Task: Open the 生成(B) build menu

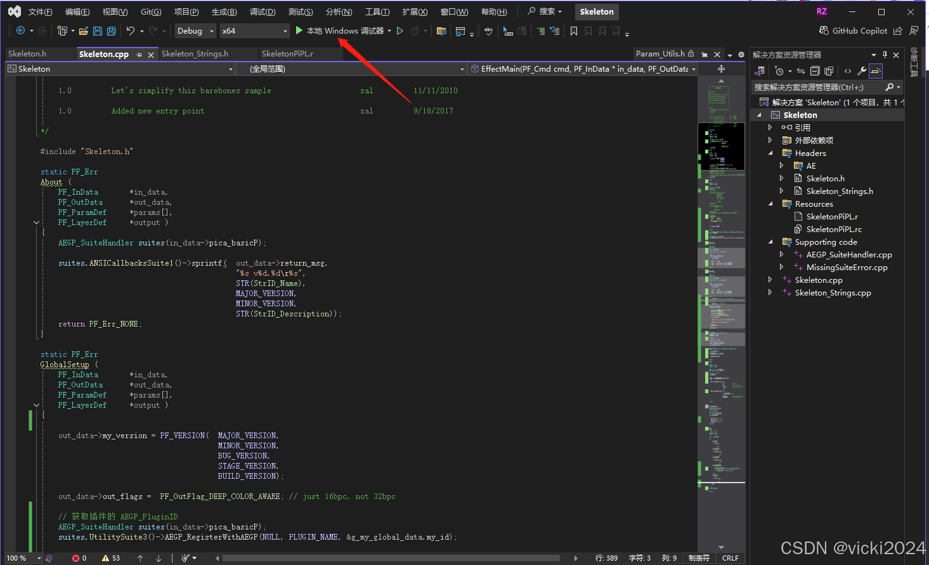Action: [x=224, y=11]
